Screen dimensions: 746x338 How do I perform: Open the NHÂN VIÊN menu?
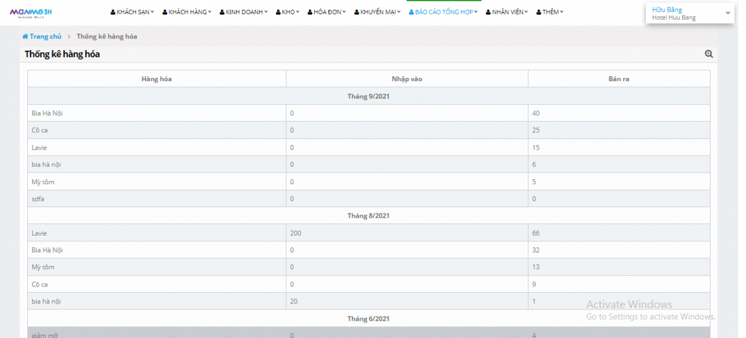508,12
